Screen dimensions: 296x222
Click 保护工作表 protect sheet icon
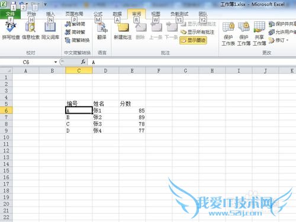tap(228, 34)
